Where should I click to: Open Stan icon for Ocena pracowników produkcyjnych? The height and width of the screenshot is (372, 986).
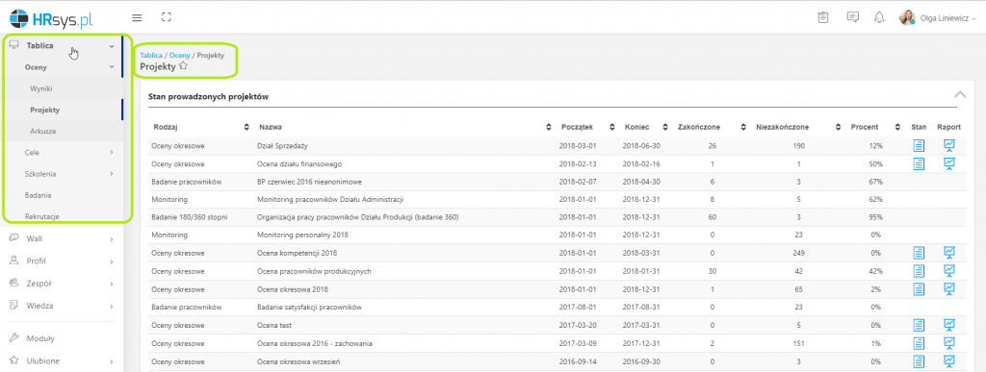click(x=919, y=271)
